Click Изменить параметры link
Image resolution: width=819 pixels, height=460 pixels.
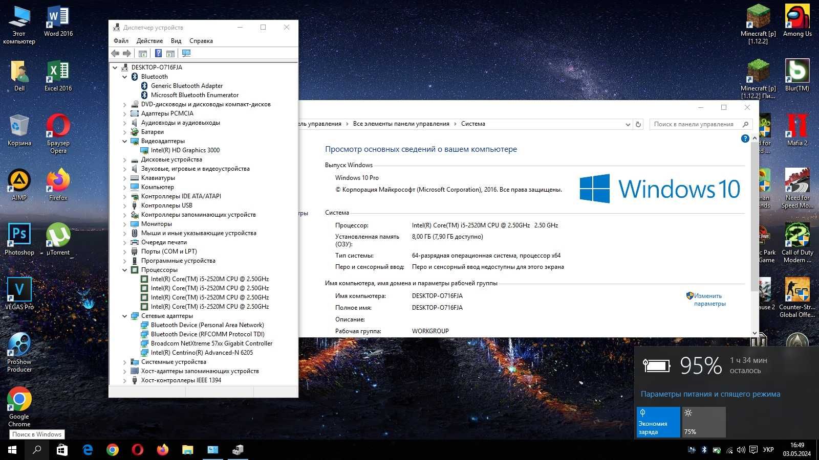point(709,300)
